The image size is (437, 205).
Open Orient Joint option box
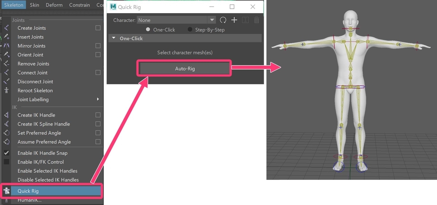[98, 55]
